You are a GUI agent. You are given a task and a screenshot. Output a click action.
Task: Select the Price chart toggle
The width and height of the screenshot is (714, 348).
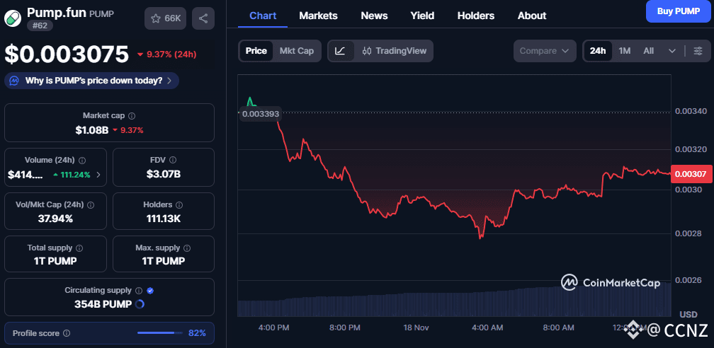pos(256,51)
